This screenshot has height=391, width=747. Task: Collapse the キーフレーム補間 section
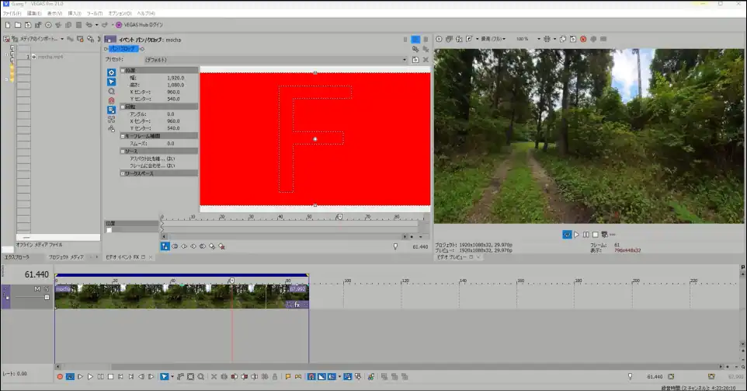coord(123,136)
